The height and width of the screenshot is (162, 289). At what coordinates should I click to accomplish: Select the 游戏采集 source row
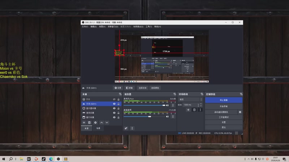[101, 113]
